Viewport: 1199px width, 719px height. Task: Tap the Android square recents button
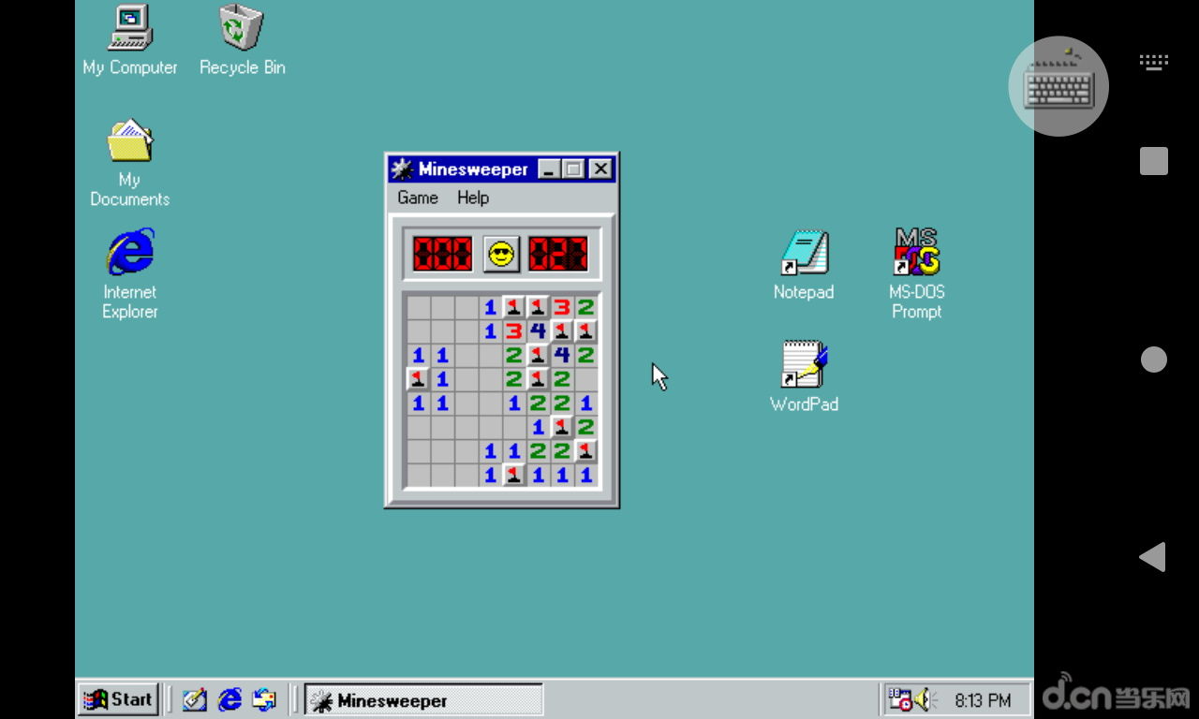tap(1153, 161)
